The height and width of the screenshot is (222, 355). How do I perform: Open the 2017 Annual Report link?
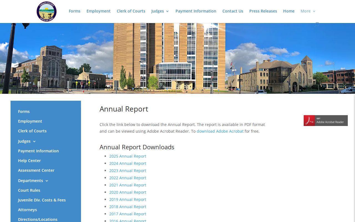coord(128,214)
